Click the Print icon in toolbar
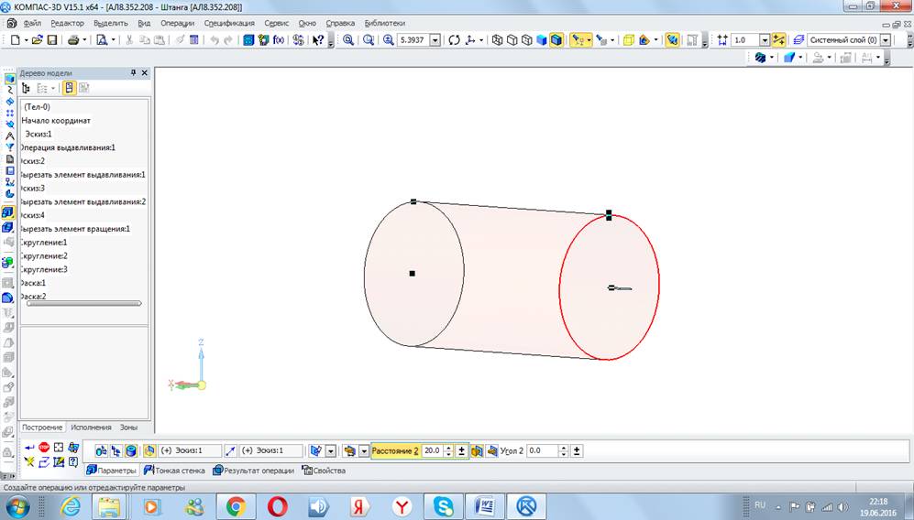The width and height of the screenshot is (914, 520). click(73, 40)
